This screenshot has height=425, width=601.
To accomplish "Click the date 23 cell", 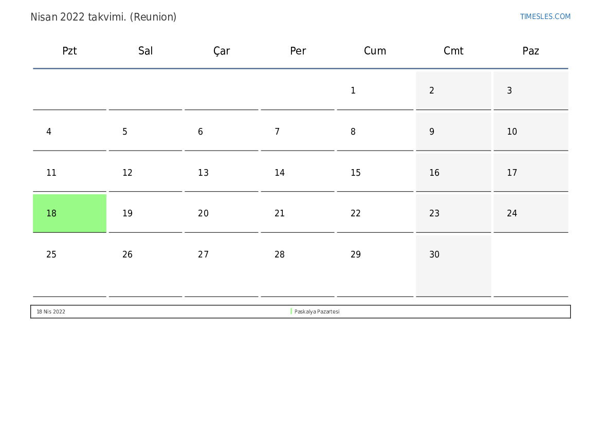I will coord(453,213).
